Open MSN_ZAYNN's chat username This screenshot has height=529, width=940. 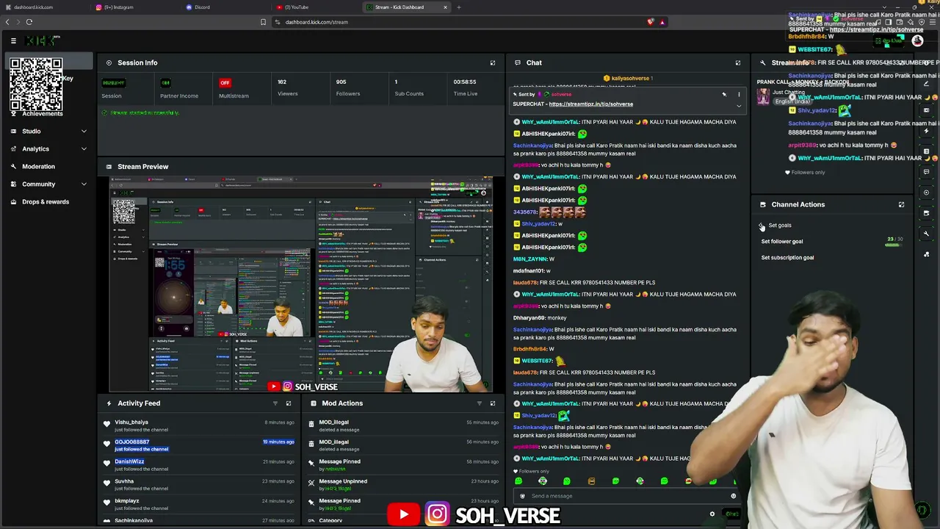(530, 259)
